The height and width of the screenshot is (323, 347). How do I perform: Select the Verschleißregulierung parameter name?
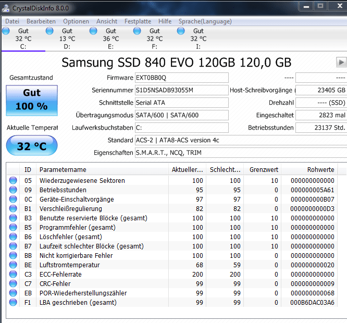click(x=70, y=208)
